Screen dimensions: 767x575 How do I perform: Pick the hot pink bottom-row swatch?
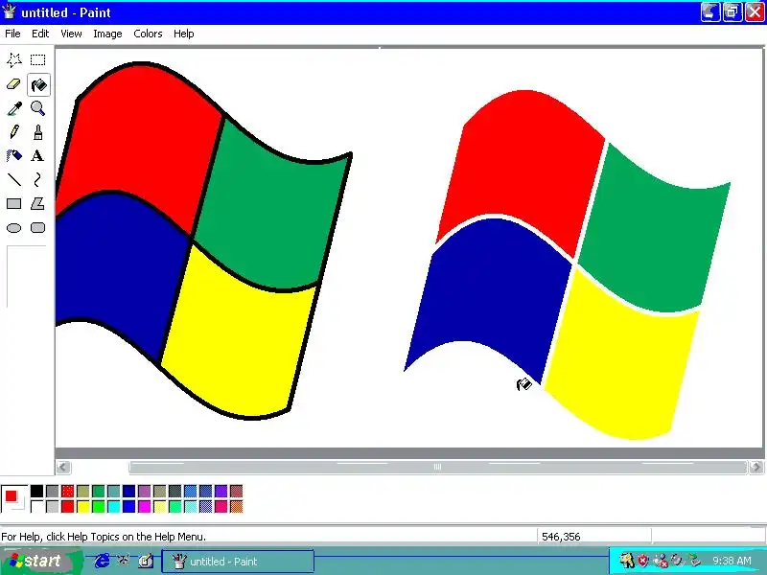221,506
